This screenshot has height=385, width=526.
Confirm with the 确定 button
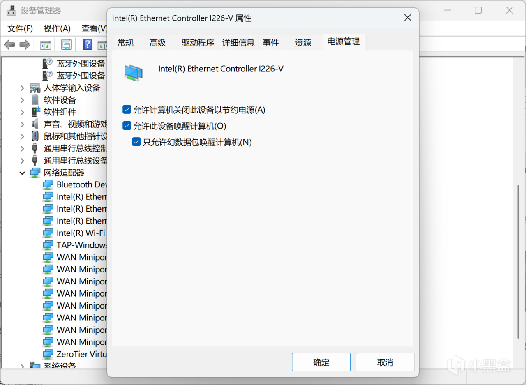(321, 362)
